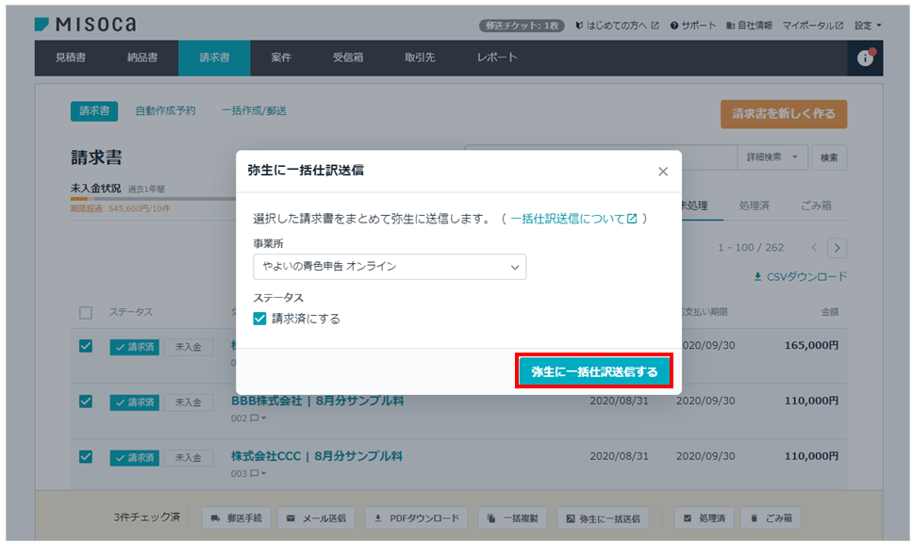Switch to the ごみ箱 tab
Image resolution: width=912 pixels, height=543 pixels.
point(816,206)
